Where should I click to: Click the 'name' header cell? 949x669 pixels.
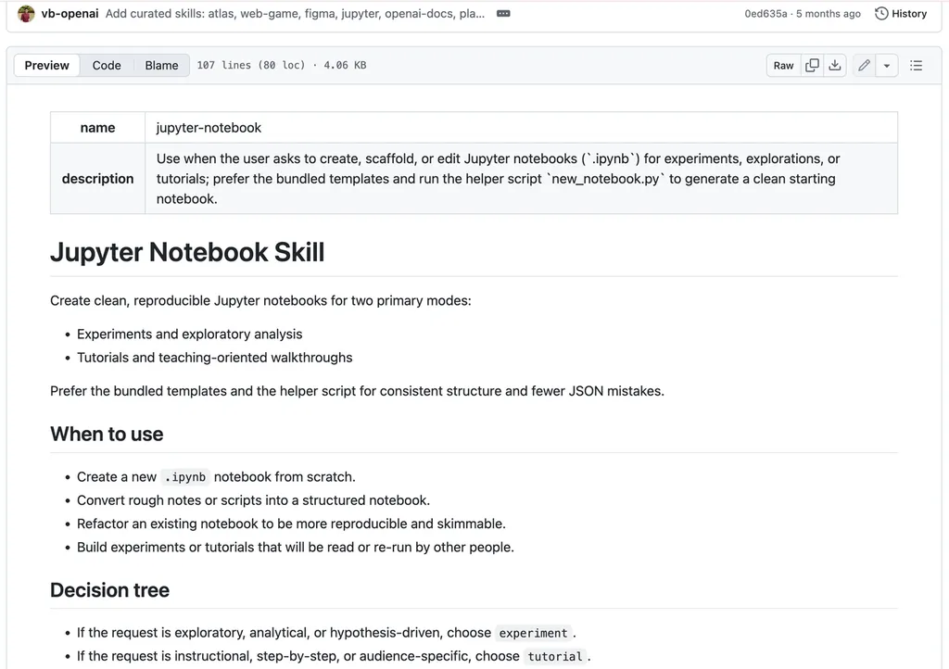pyautogui.click(x=97, y=128)
